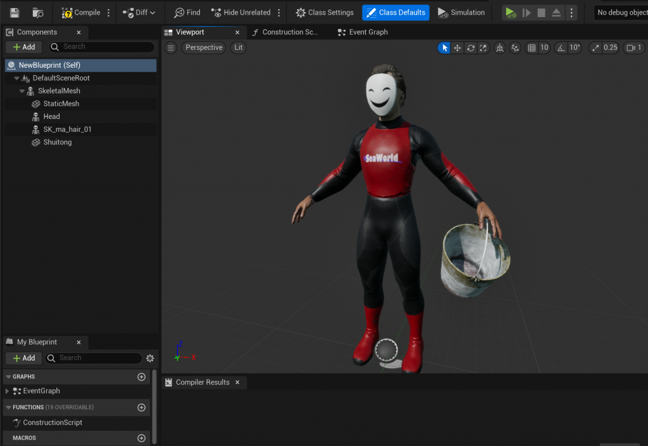
Task: Toggle world/local coordinate space icon
Action: 500,48
